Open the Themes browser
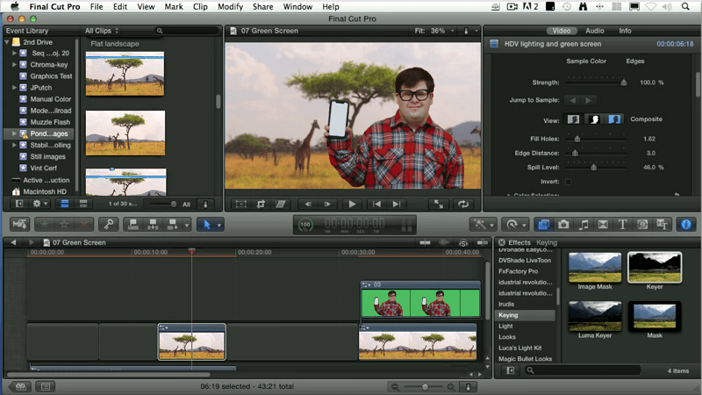The width and height of the screenshot is (702, 395). click(x=662, y=225)
